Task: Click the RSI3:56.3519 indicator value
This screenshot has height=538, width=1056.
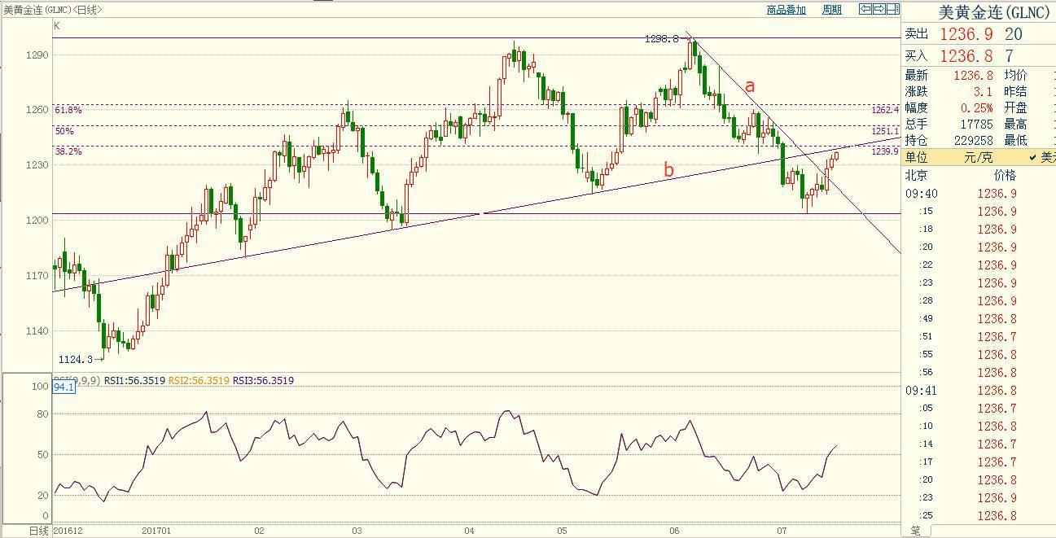Action: (x=264, y=380)
